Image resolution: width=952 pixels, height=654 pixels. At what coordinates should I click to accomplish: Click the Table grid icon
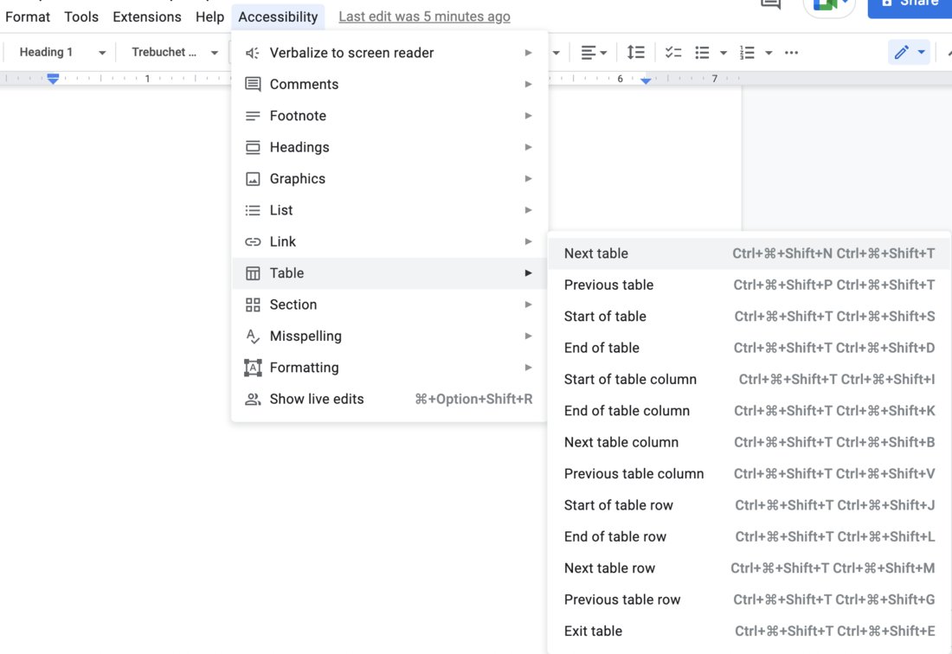[253, 273]
